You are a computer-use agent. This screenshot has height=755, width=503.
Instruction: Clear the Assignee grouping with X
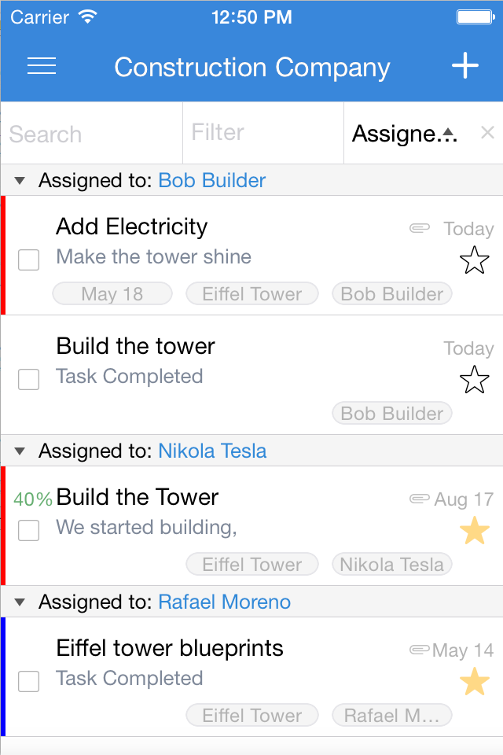point(487,132)
